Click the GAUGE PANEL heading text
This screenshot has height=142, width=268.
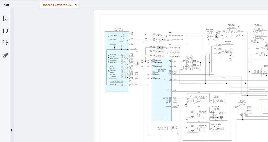click(118, 29)
